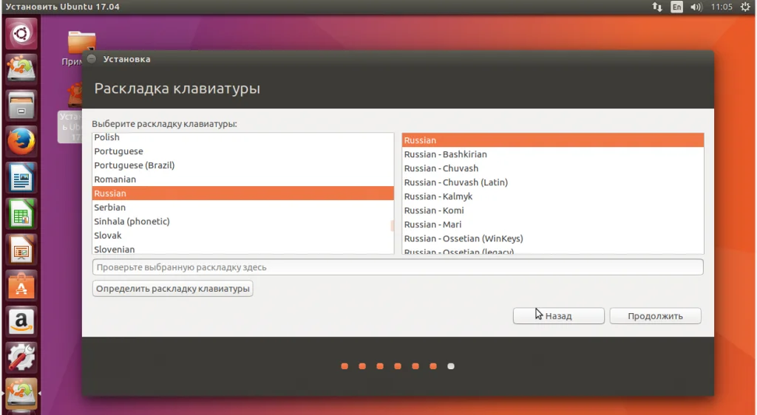Image resolution: width=757 pixels, height=415 pixels.
Task: Choose Serbian in the language list
Action: (x=242, y=207)
